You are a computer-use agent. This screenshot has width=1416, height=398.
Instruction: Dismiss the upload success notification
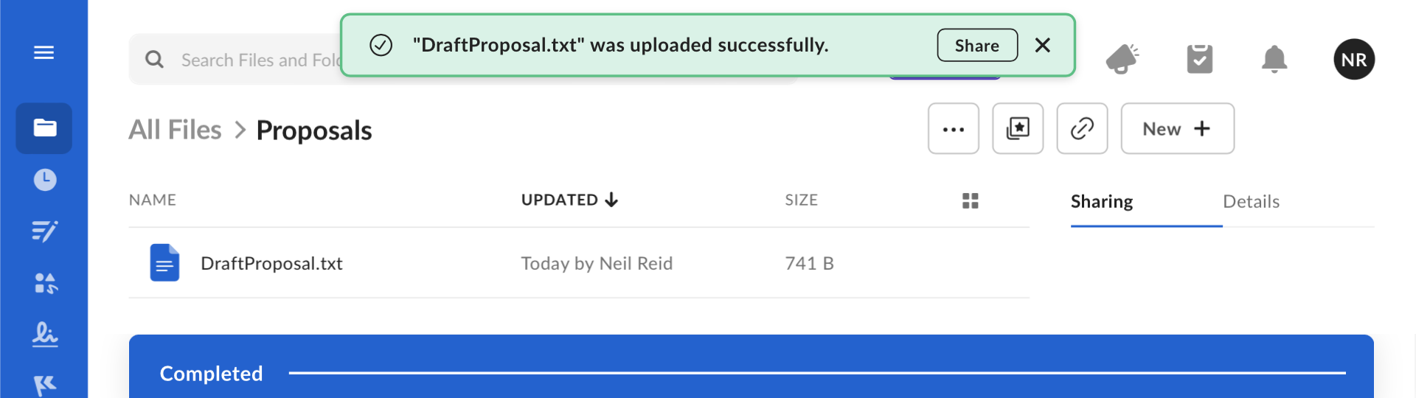tap(1043, 46)
